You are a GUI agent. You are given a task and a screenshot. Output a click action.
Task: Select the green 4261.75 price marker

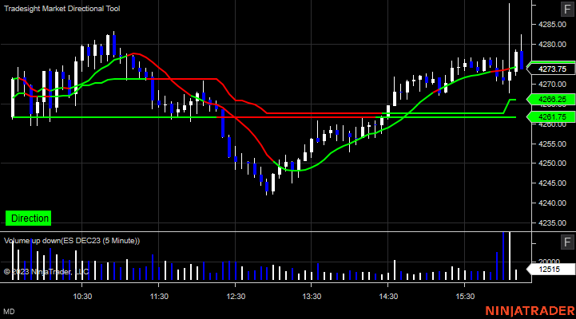(551, 117)
